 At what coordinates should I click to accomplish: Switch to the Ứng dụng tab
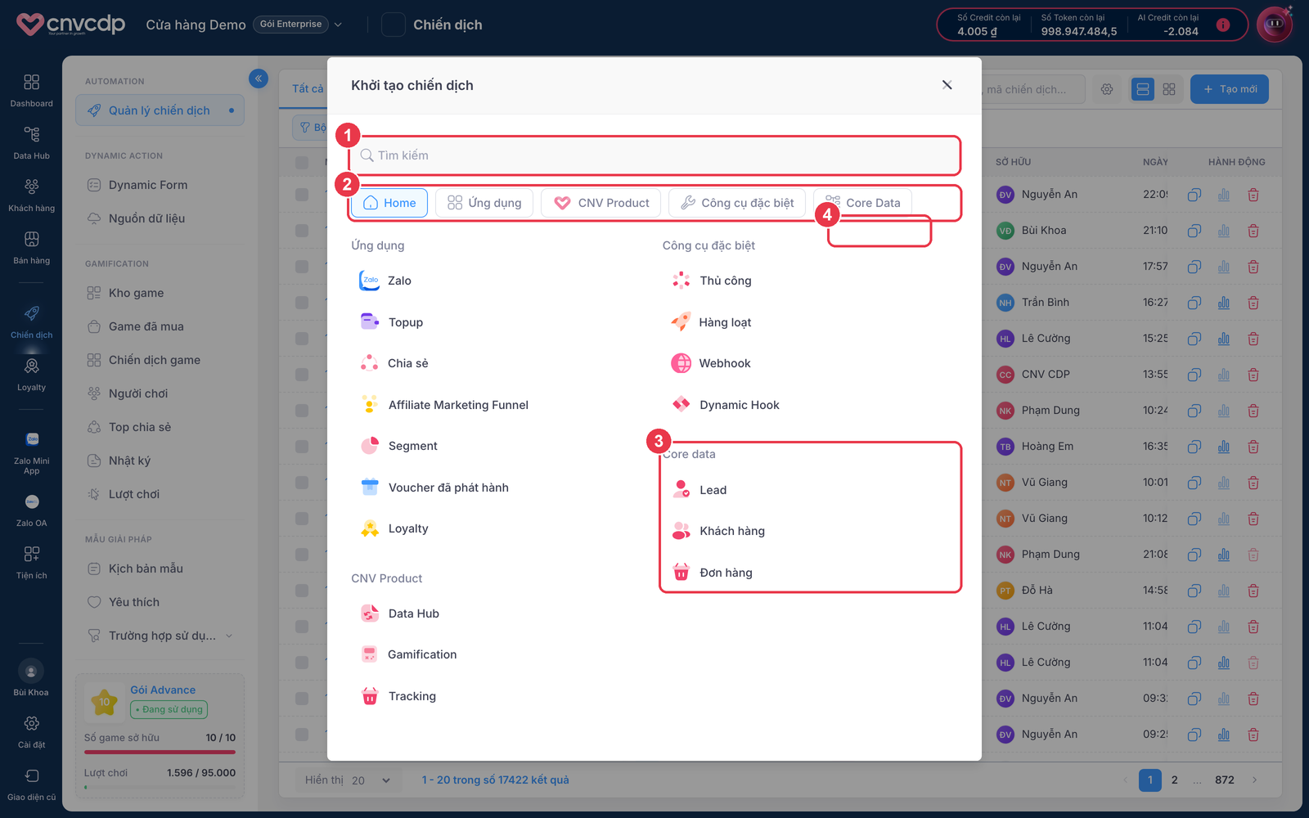(484, 203)
